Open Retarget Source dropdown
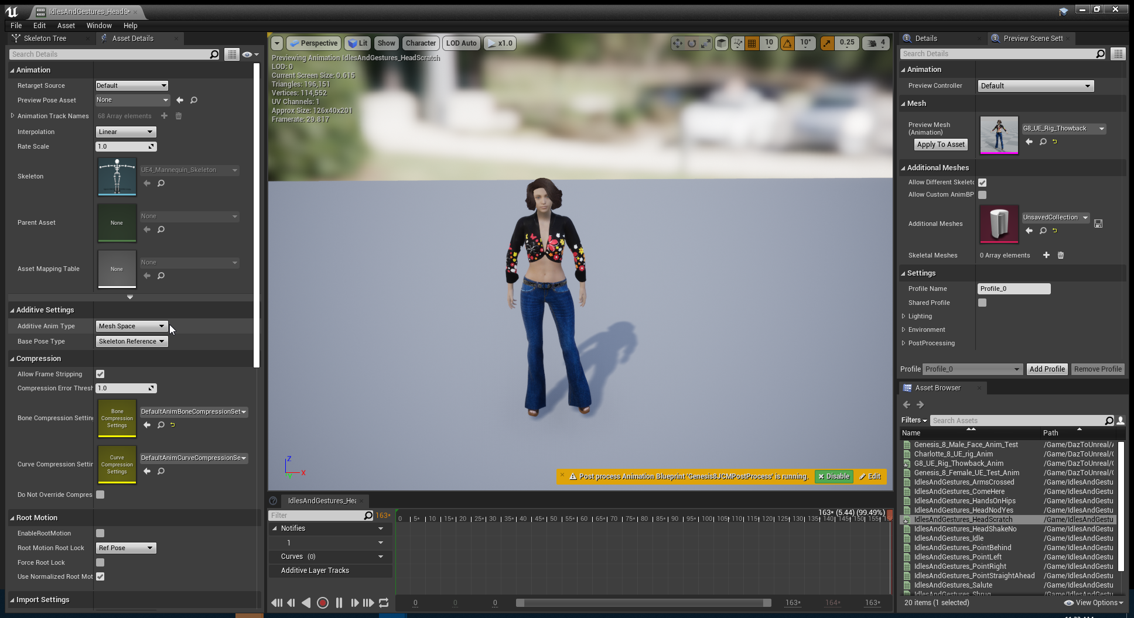1134x618 pixels. pyautogui.click(x=132, y=85)
